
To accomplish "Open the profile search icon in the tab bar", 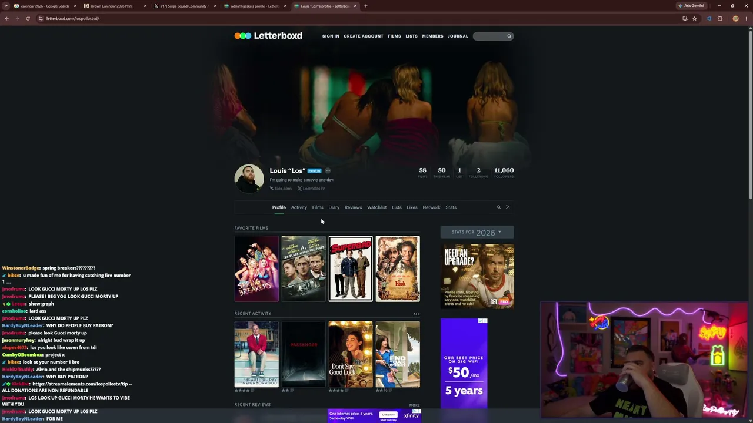I will (499, 207).
